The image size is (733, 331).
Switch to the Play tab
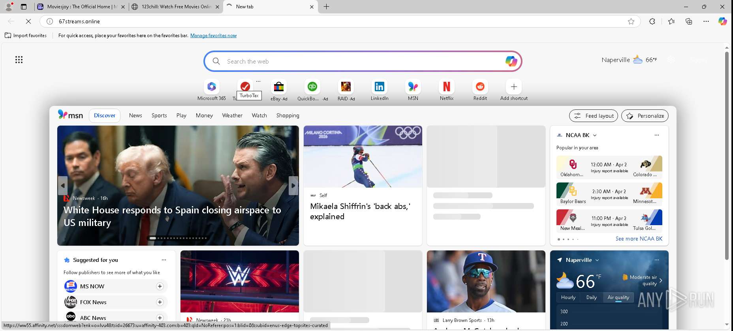[x=181, y=115]
